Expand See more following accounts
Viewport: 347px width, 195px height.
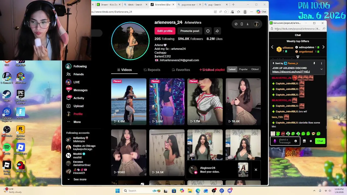click(76, 179)
